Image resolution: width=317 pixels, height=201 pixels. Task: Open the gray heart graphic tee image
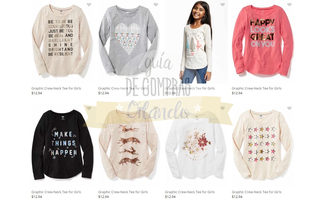[x=129, y=42]
